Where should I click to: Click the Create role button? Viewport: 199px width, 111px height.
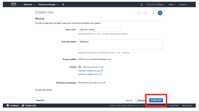pyautogui.click(x=156, y=100)
